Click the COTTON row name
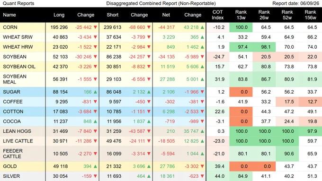The image size is (322, 181). (13, 112)
